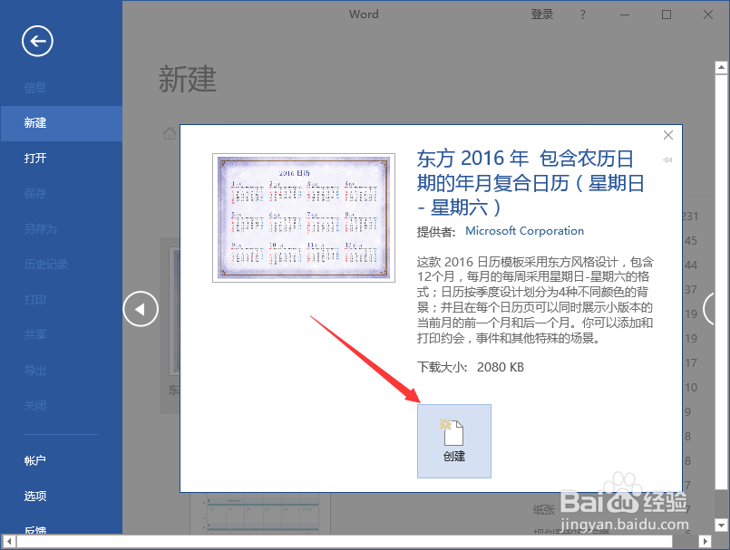Screen dimensions: 730x550
Task: Go to next template with right arrow
Action: coord(709,309)
